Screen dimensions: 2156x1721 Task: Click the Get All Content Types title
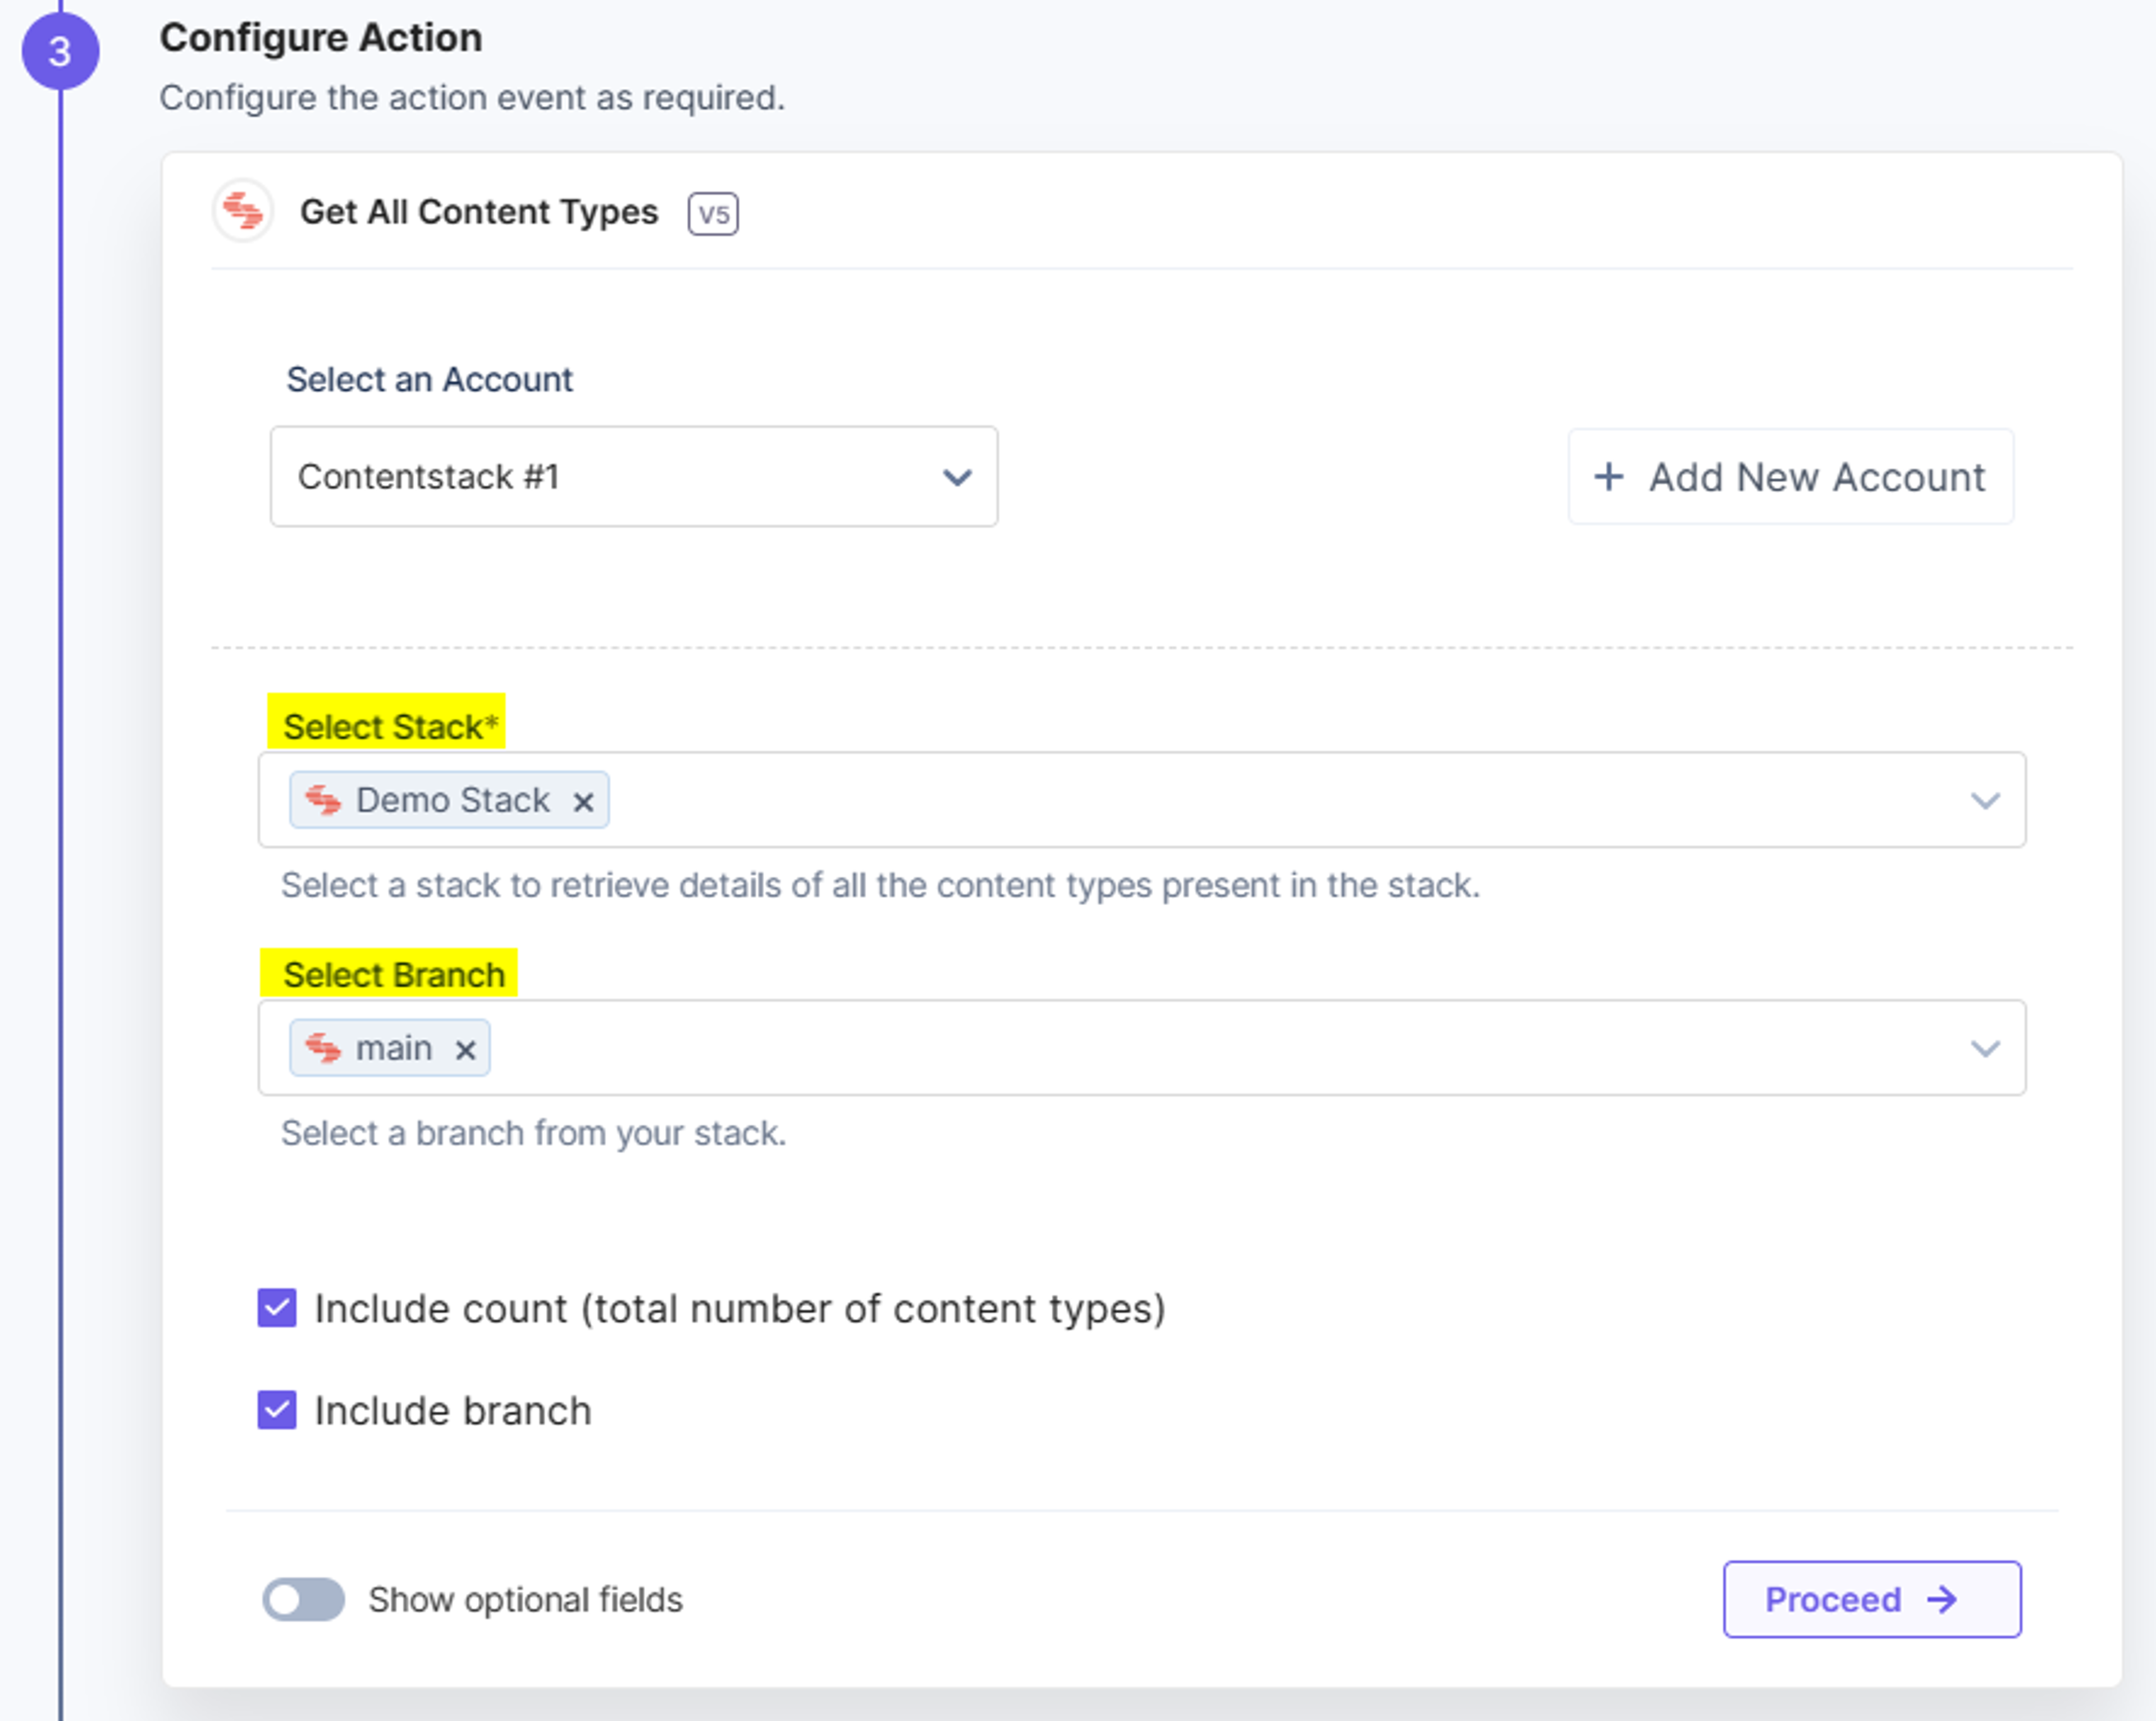pos(479,212)
